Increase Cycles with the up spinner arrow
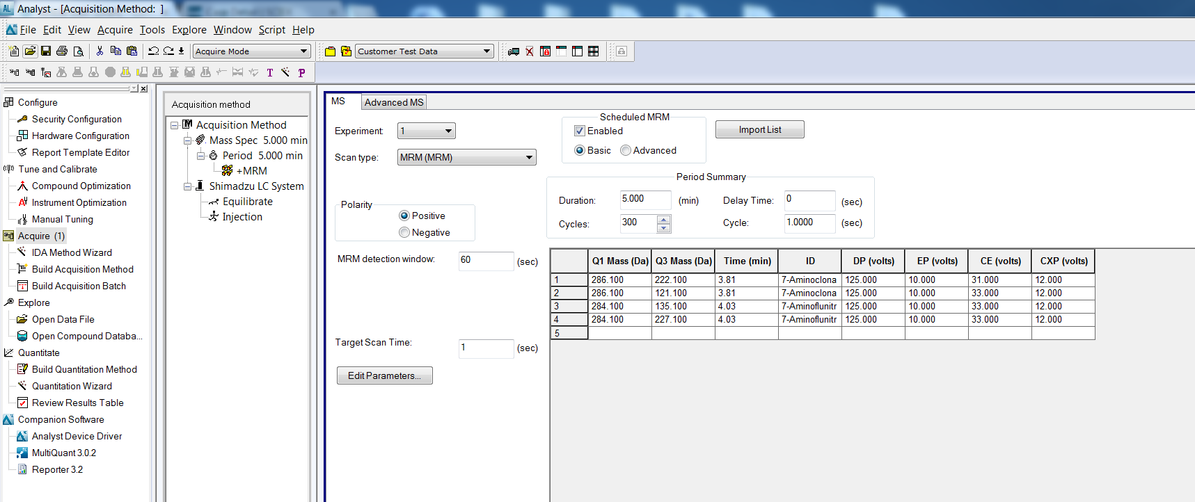The width and height of the screenshot is (1195, 502). [x=664, y=220]
